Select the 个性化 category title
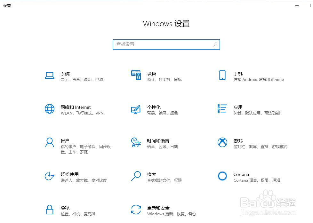313x223 pixels. pyautogui.click(x=154, y=107)
